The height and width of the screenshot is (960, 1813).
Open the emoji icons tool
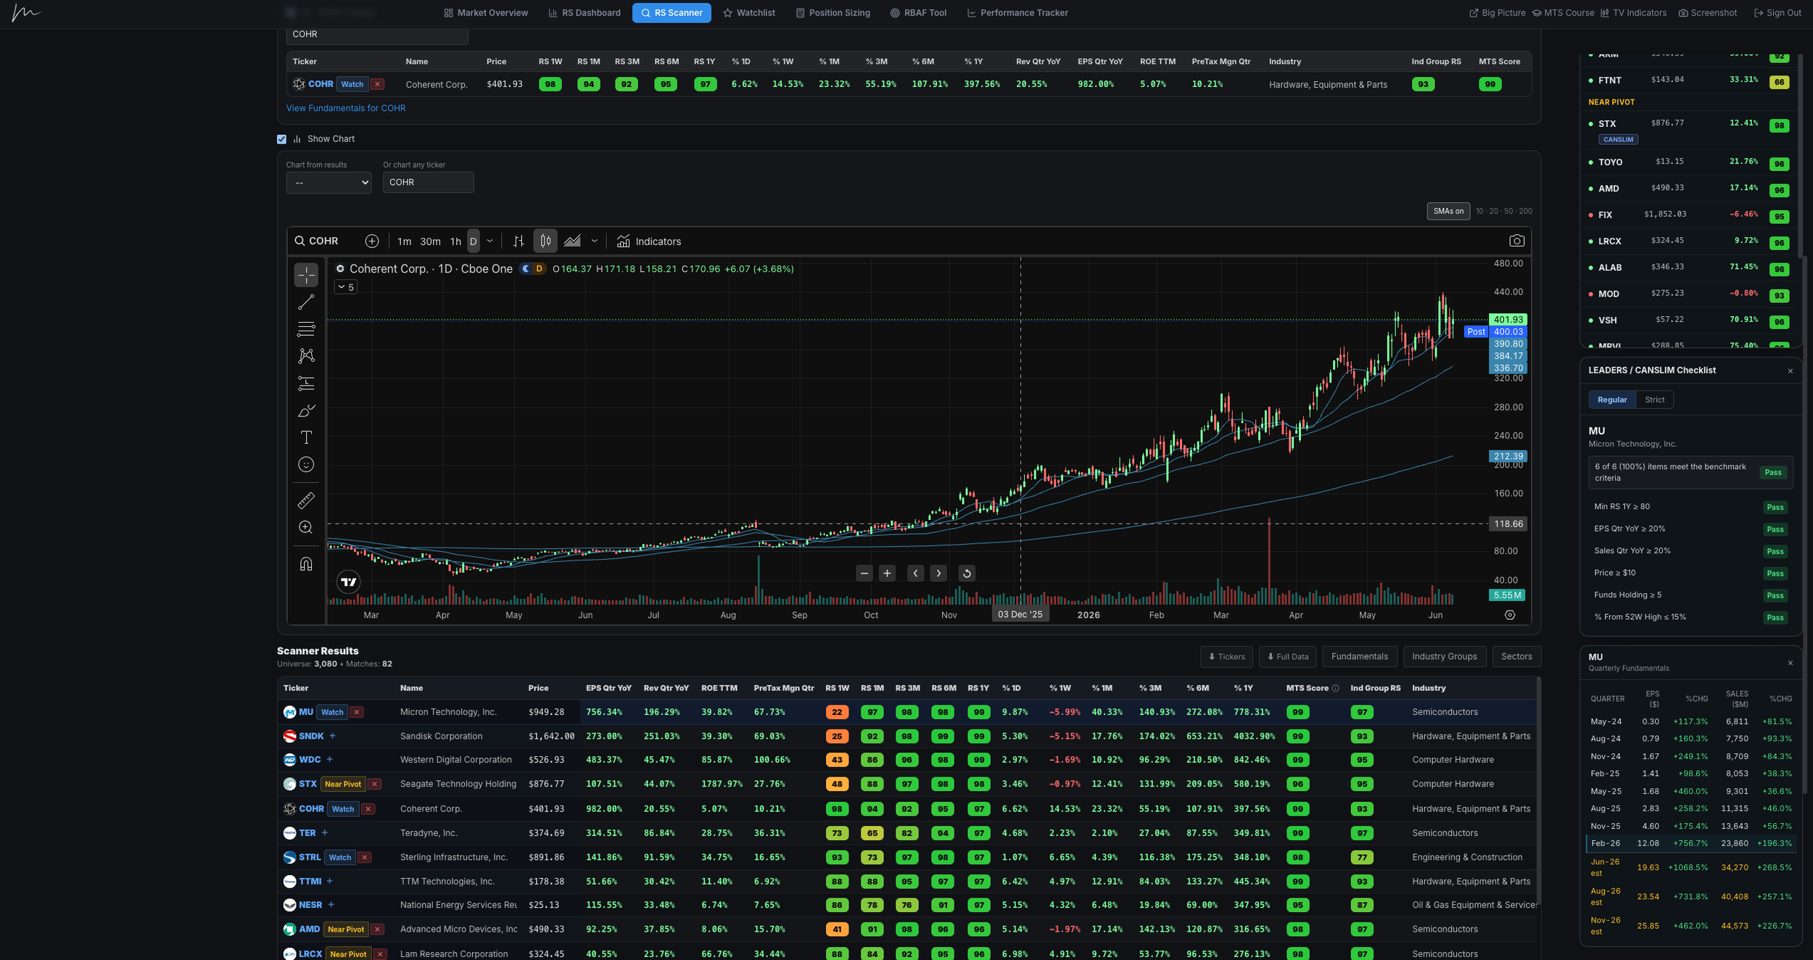click(306, 465)
